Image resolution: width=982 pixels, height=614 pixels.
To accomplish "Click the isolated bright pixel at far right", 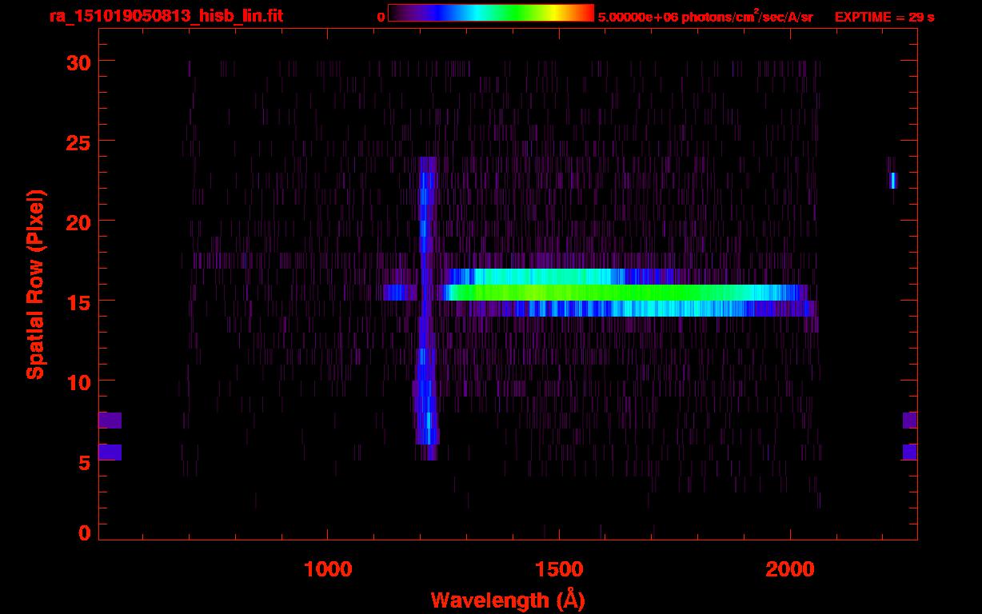I will pos(892,180).
